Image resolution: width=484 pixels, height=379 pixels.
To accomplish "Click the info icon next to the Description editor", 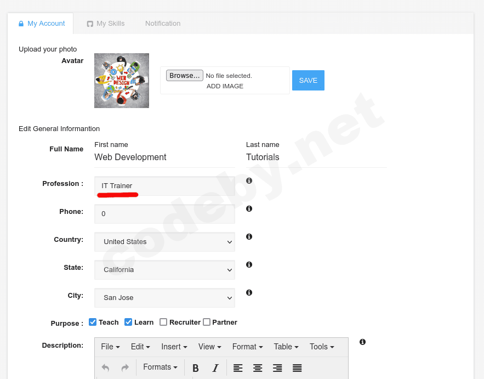I will tap(362, 342).
